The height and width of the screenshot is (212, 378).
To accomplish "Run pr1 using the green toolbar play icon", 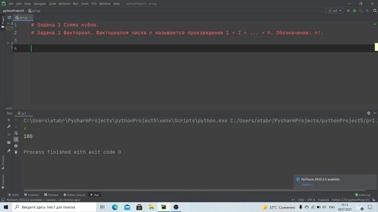I will pos(348,11).
